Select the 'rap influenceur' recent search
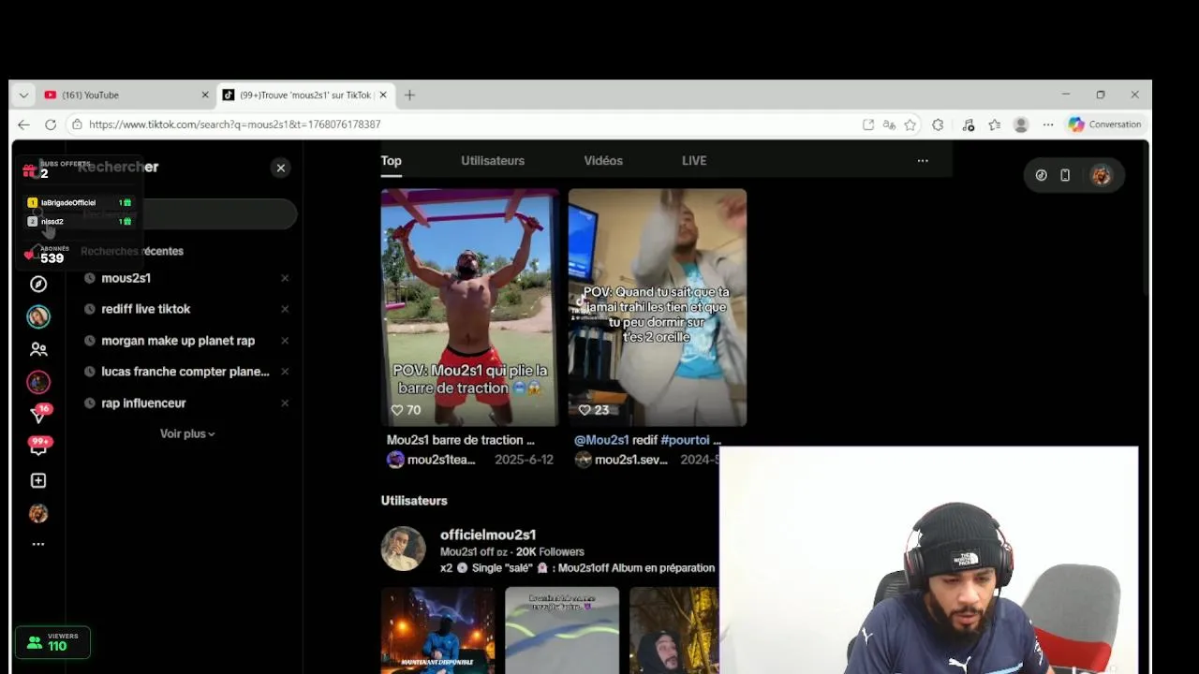Image resolution: width=1199 pixels, height=674 pixels. point(143,403)
